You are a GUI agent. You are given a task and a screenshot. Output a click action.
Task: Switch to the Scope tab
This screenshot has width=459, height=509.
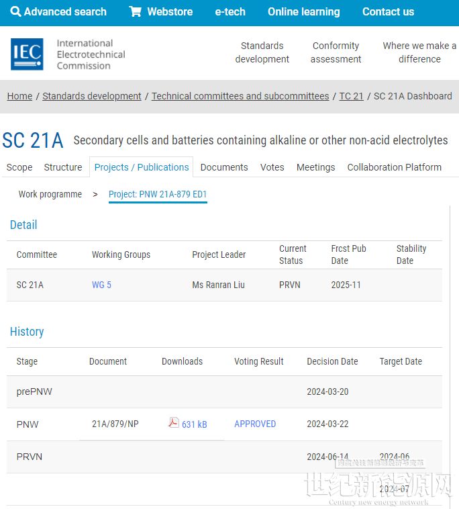(x=19, y=167)
